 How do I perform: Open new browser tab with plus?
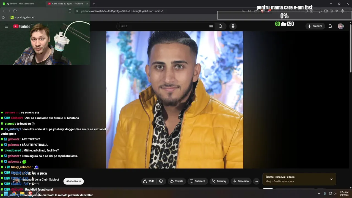coord(94,4)
